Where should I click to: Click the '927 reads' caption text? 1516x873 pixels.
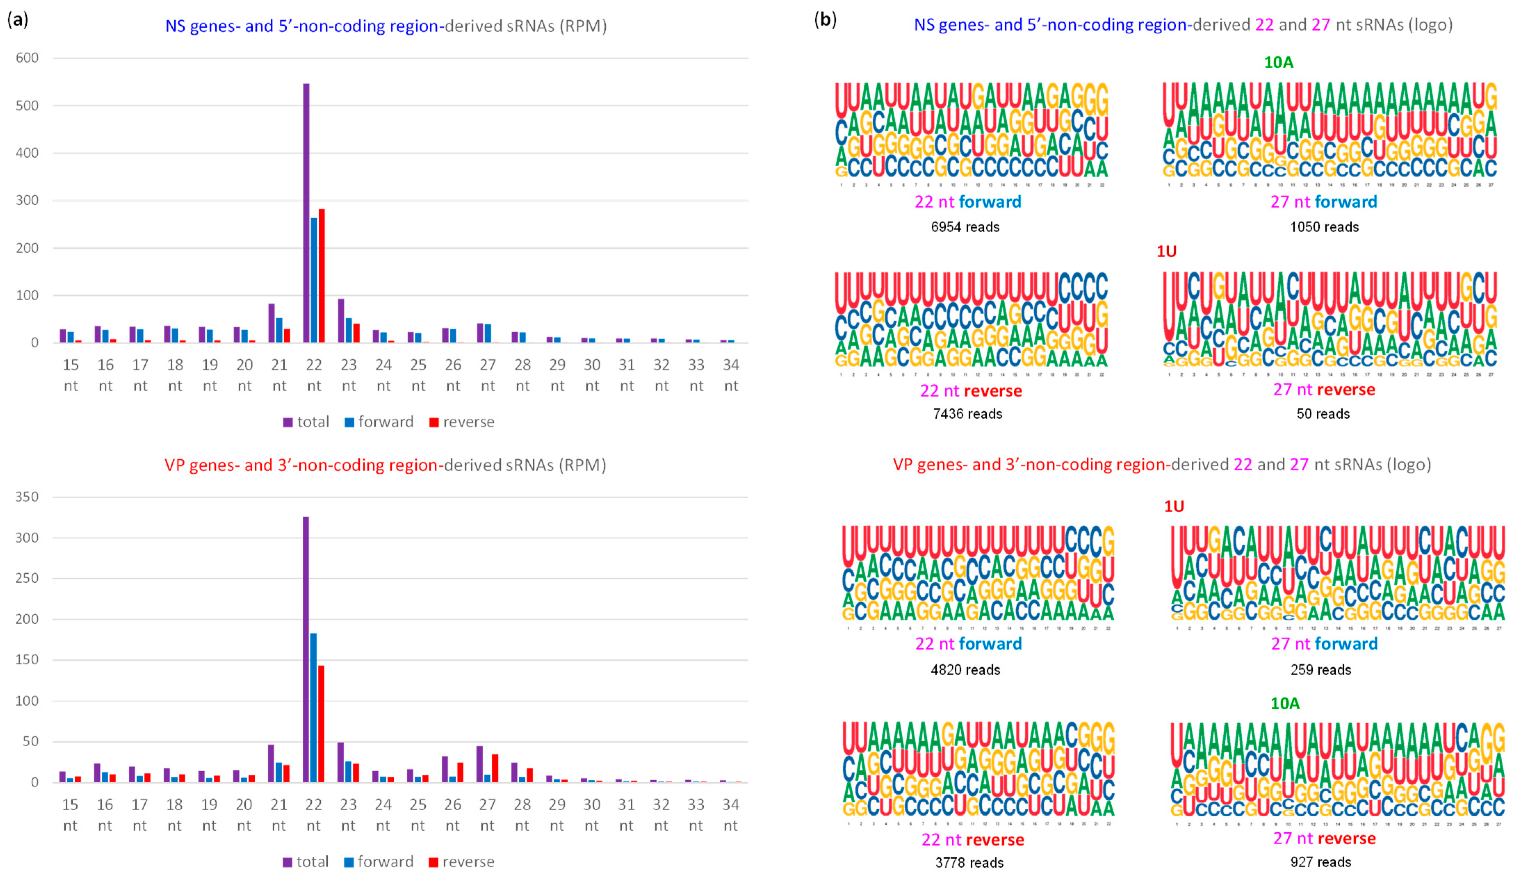click(1321, 862)
